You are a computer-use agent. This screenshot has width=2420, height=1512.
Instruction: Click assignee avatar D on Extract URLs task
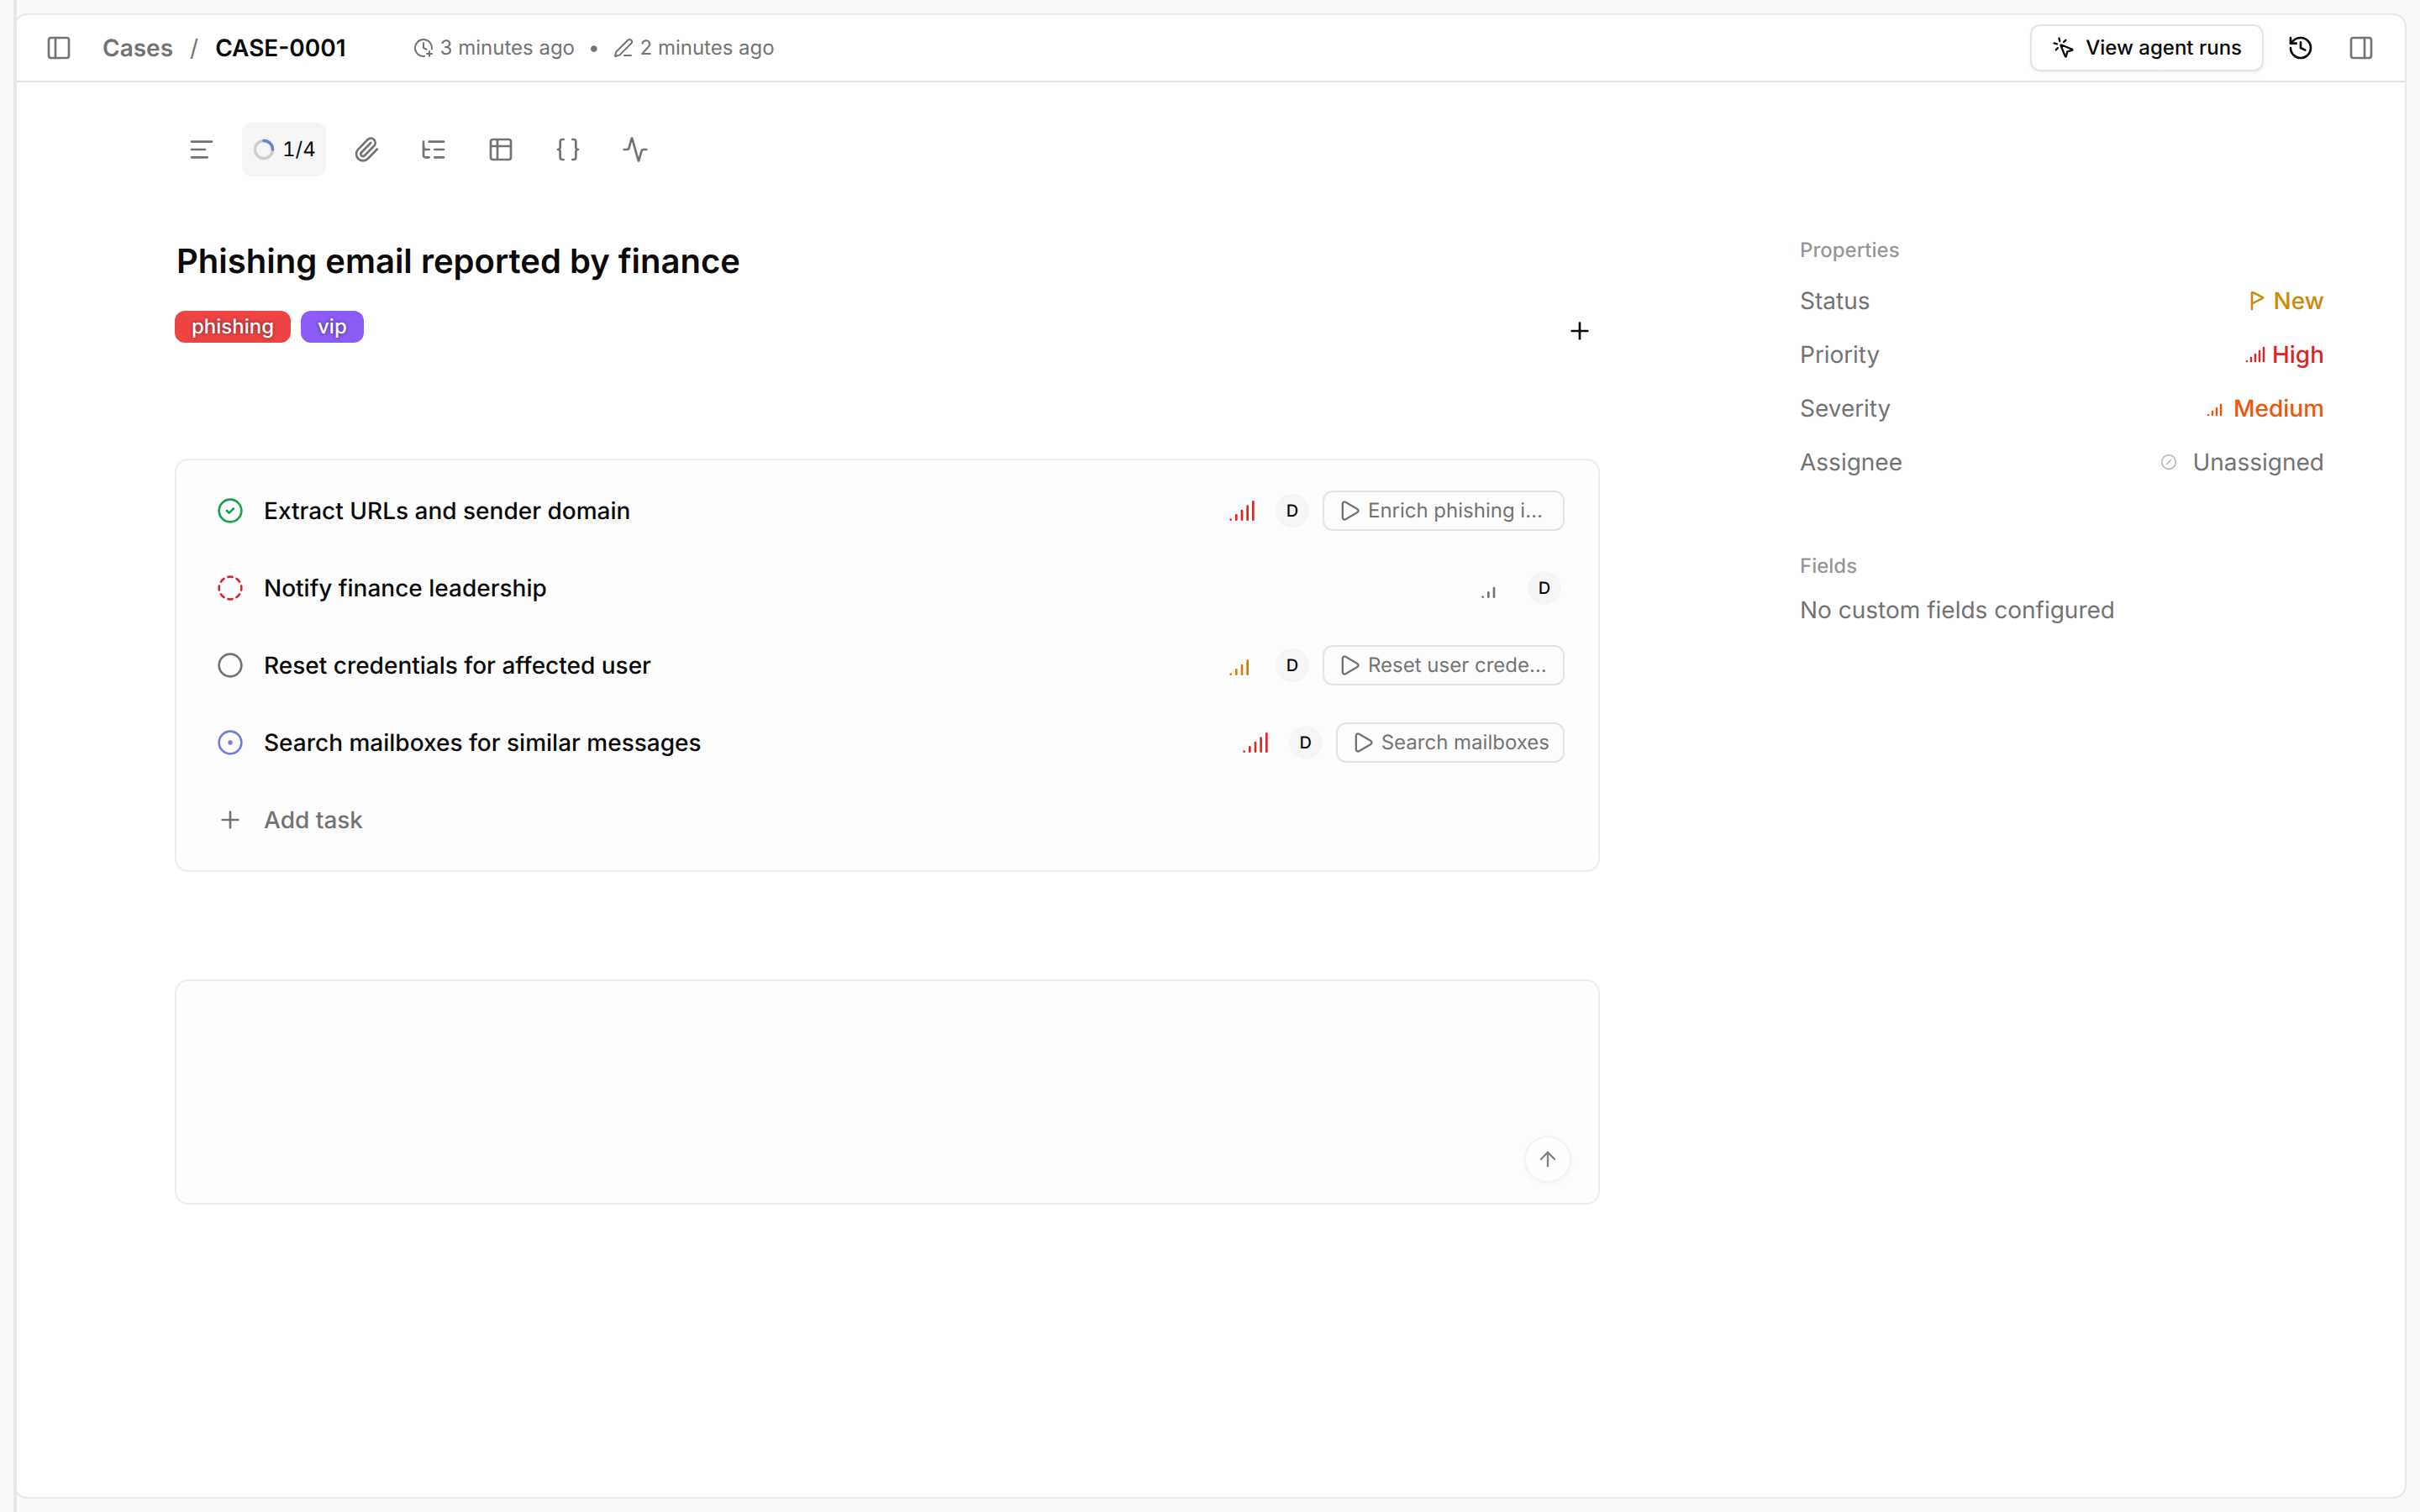tap(1292, 511)
